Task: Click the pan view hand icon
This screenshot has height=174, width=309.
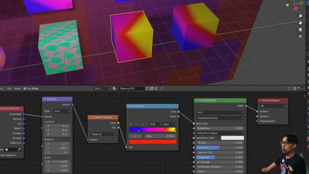Action: [300, 23]
